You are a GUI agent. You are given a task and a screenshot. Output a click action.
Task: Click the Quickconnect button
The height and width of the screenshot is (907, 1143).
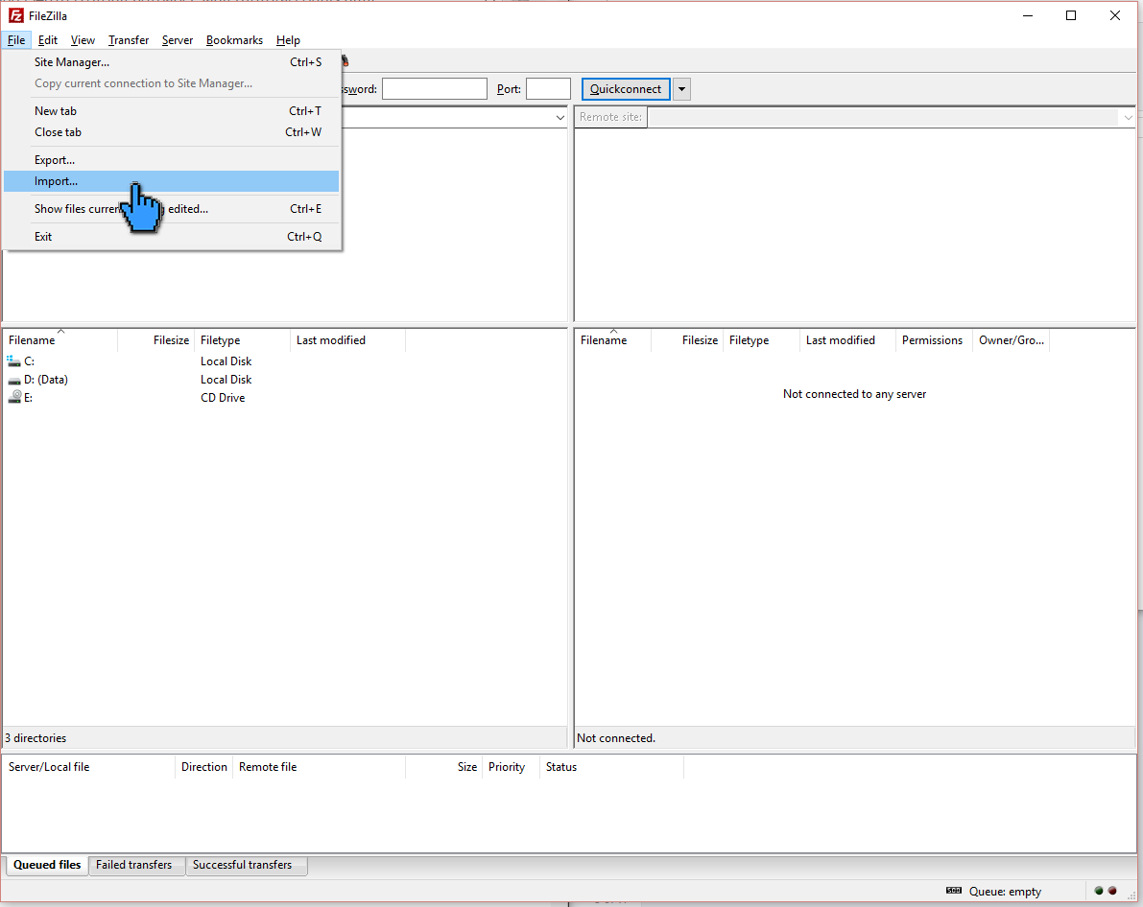pos(625,88)
